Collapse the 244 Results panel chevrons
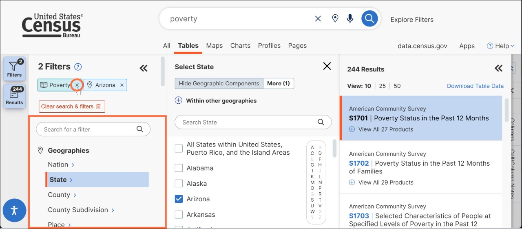Image resolution: width=522 pixels, height=229 pixels. point(498,68)
